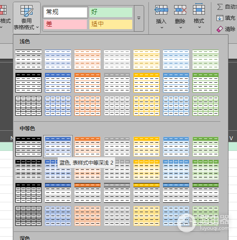Click the 删除 delete cells icon
Image resolution: width=237 pixels, height=240 pixels.
click(180, 10)
